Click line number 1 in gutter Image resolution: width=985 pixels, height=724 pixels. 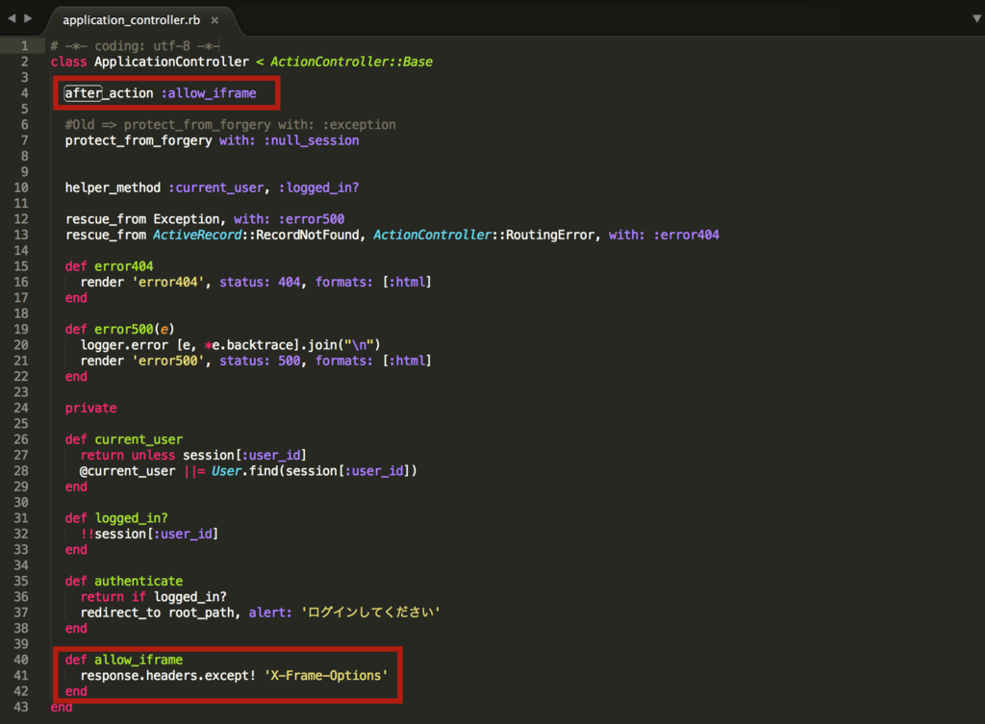pos(24,46)
